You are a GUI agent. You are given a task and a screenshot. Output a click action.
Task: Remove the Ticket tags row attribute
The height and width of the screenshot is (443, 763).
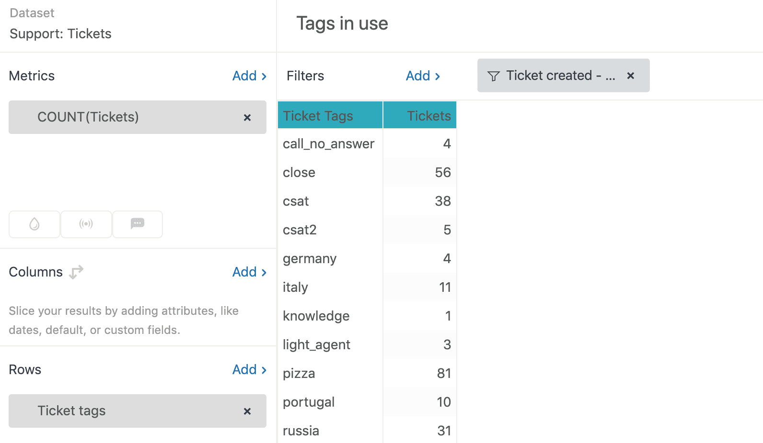(247, 411)
